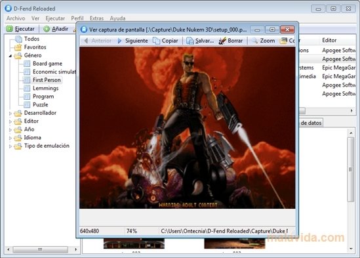Collapse the Género tree node
This screenshot has height=258, width=360.
tap(10, 56)
